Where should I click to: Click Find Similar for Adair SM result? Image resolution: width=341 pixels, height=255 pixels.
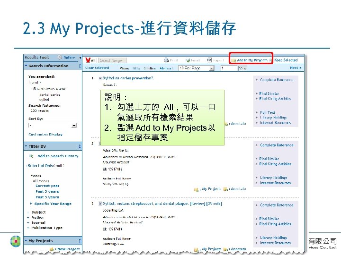[269, 159]
